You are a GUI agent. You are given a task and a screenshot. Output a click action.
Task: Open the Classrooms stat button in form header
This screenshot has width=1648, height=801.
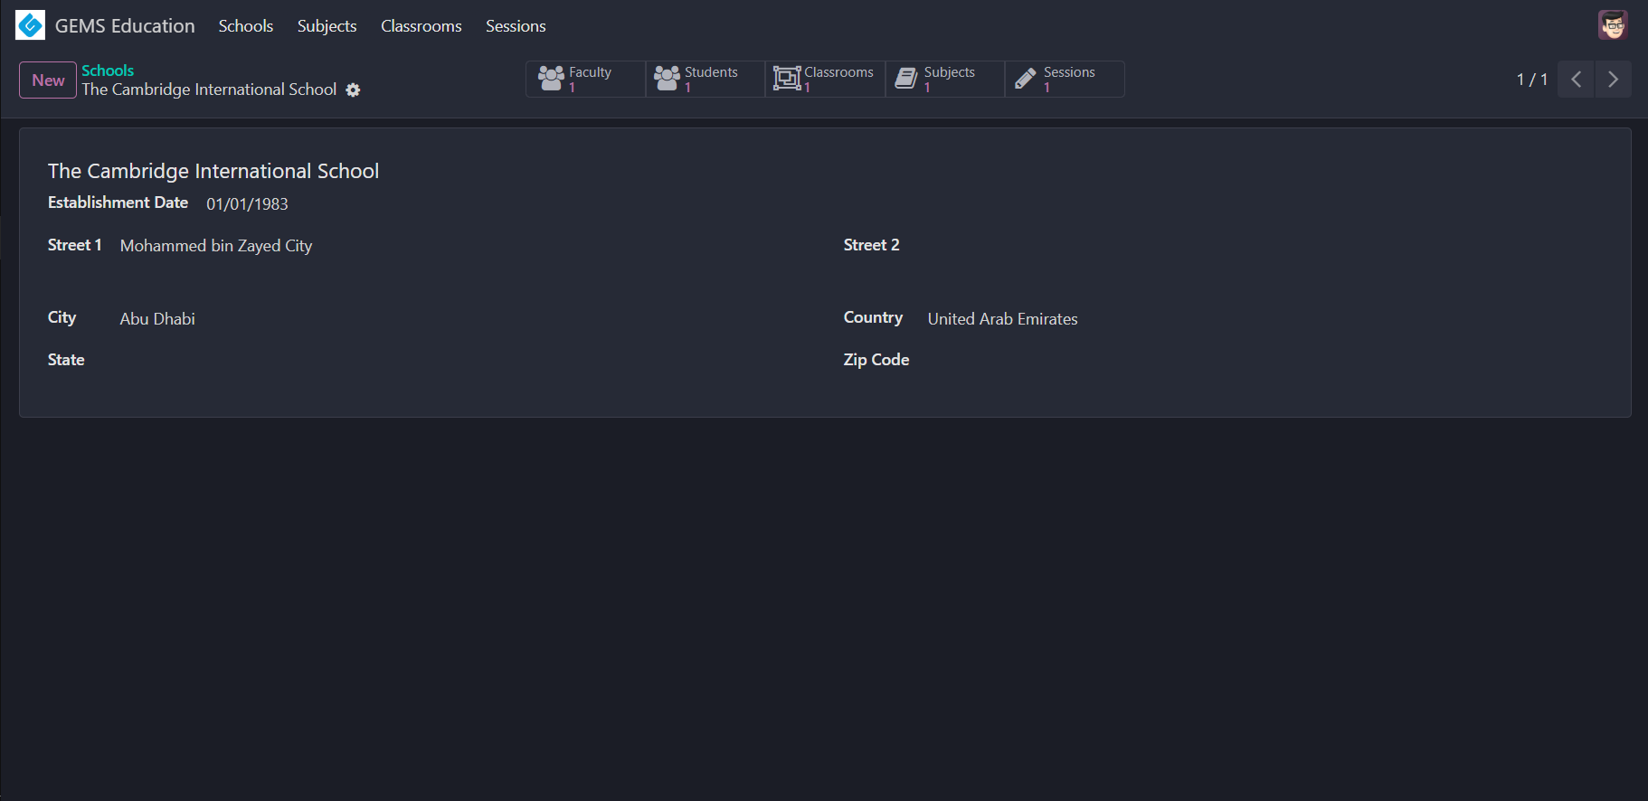(x=825, y=79)
